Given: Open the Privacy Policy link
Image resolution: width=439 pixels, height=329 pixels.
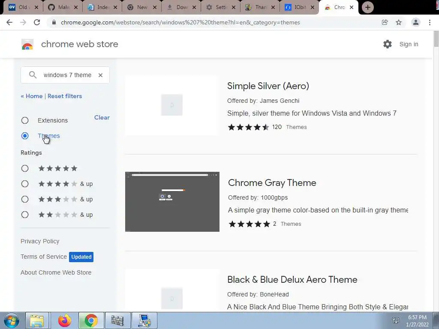Looking at the screenshot, I should click(40, 241).
